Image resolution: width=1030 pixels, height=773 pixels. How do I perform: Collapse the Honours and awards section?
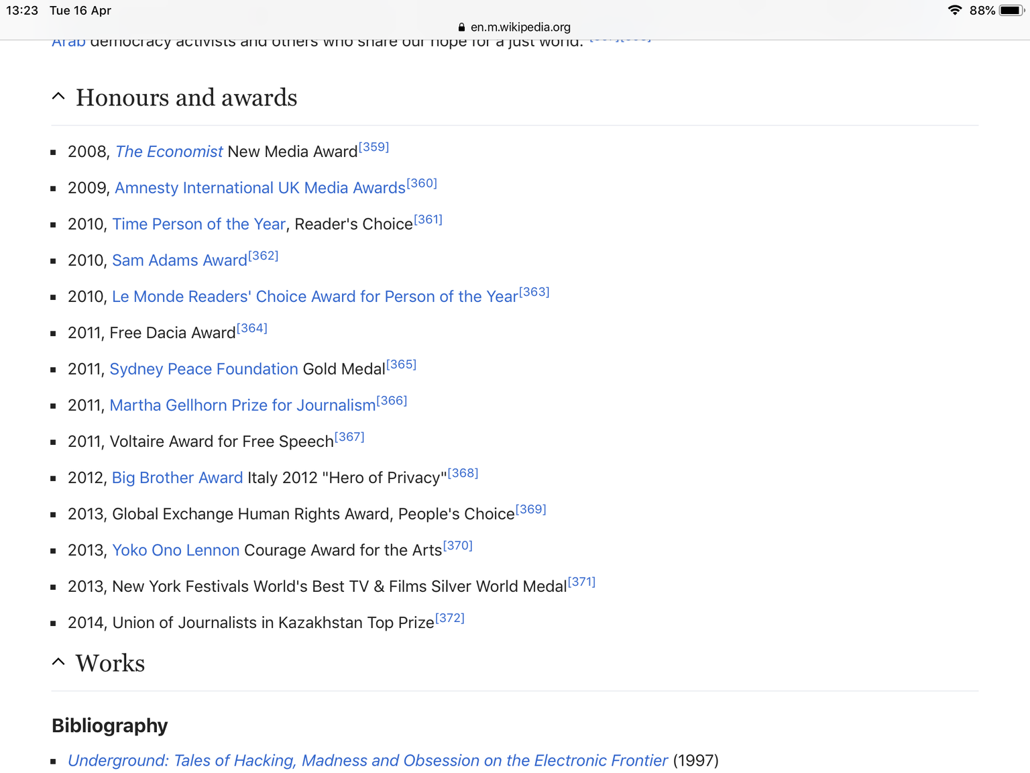tap(58, 97)
